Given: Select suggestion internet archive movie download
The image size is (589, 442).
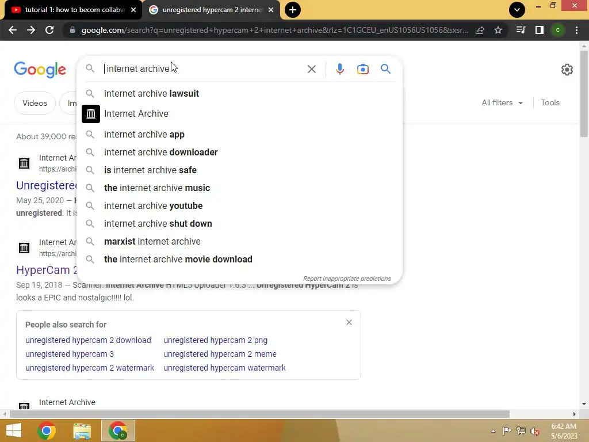Looking at the screenshot, I should (239, 260).
